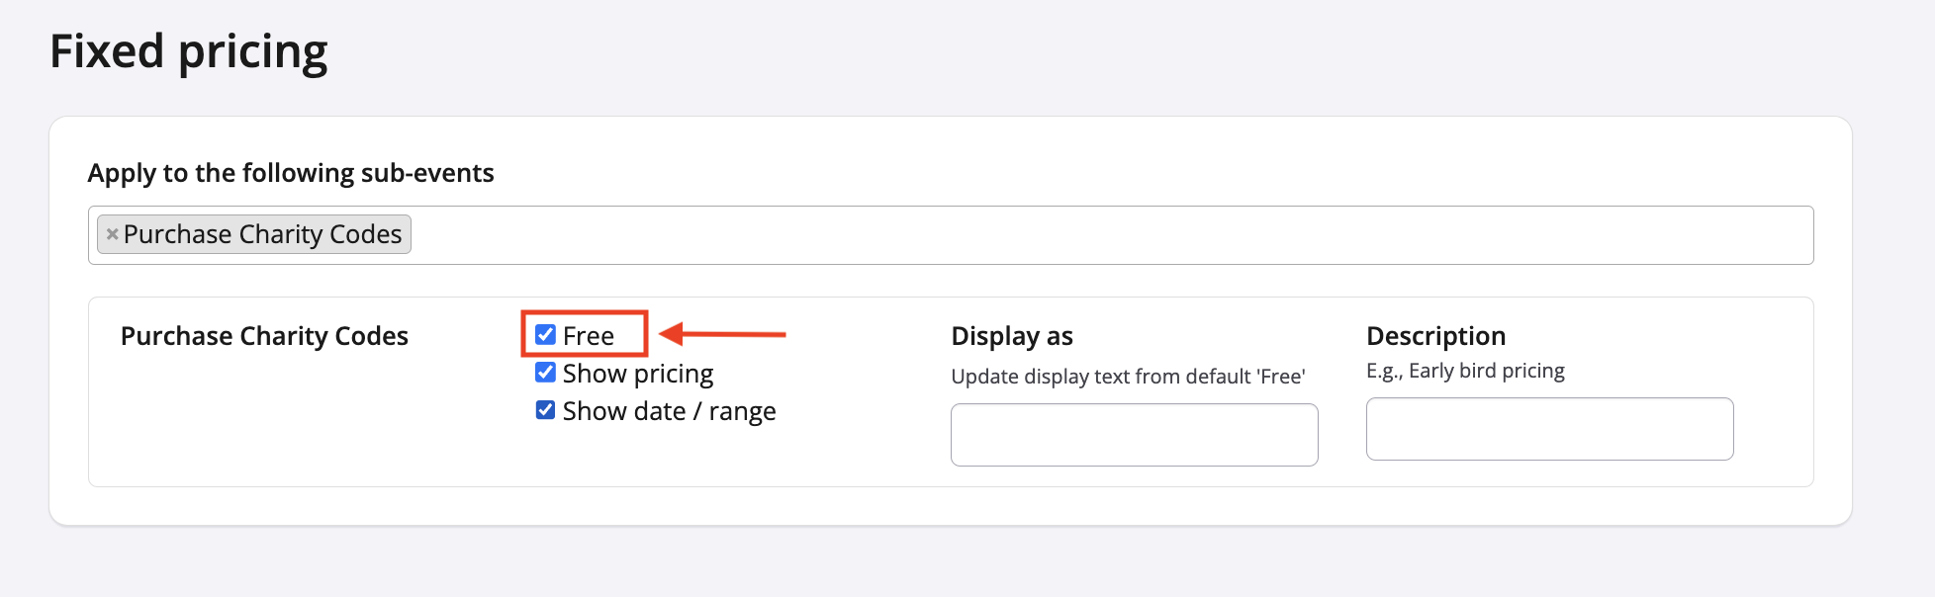
Task: Focus the Description text field
Action: click(x=1549, y=429)
